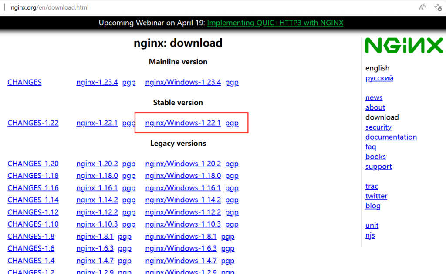
Task: Download nginx/Windows-1.8.1
Action: pyautogui.click(x=181, y=237)
